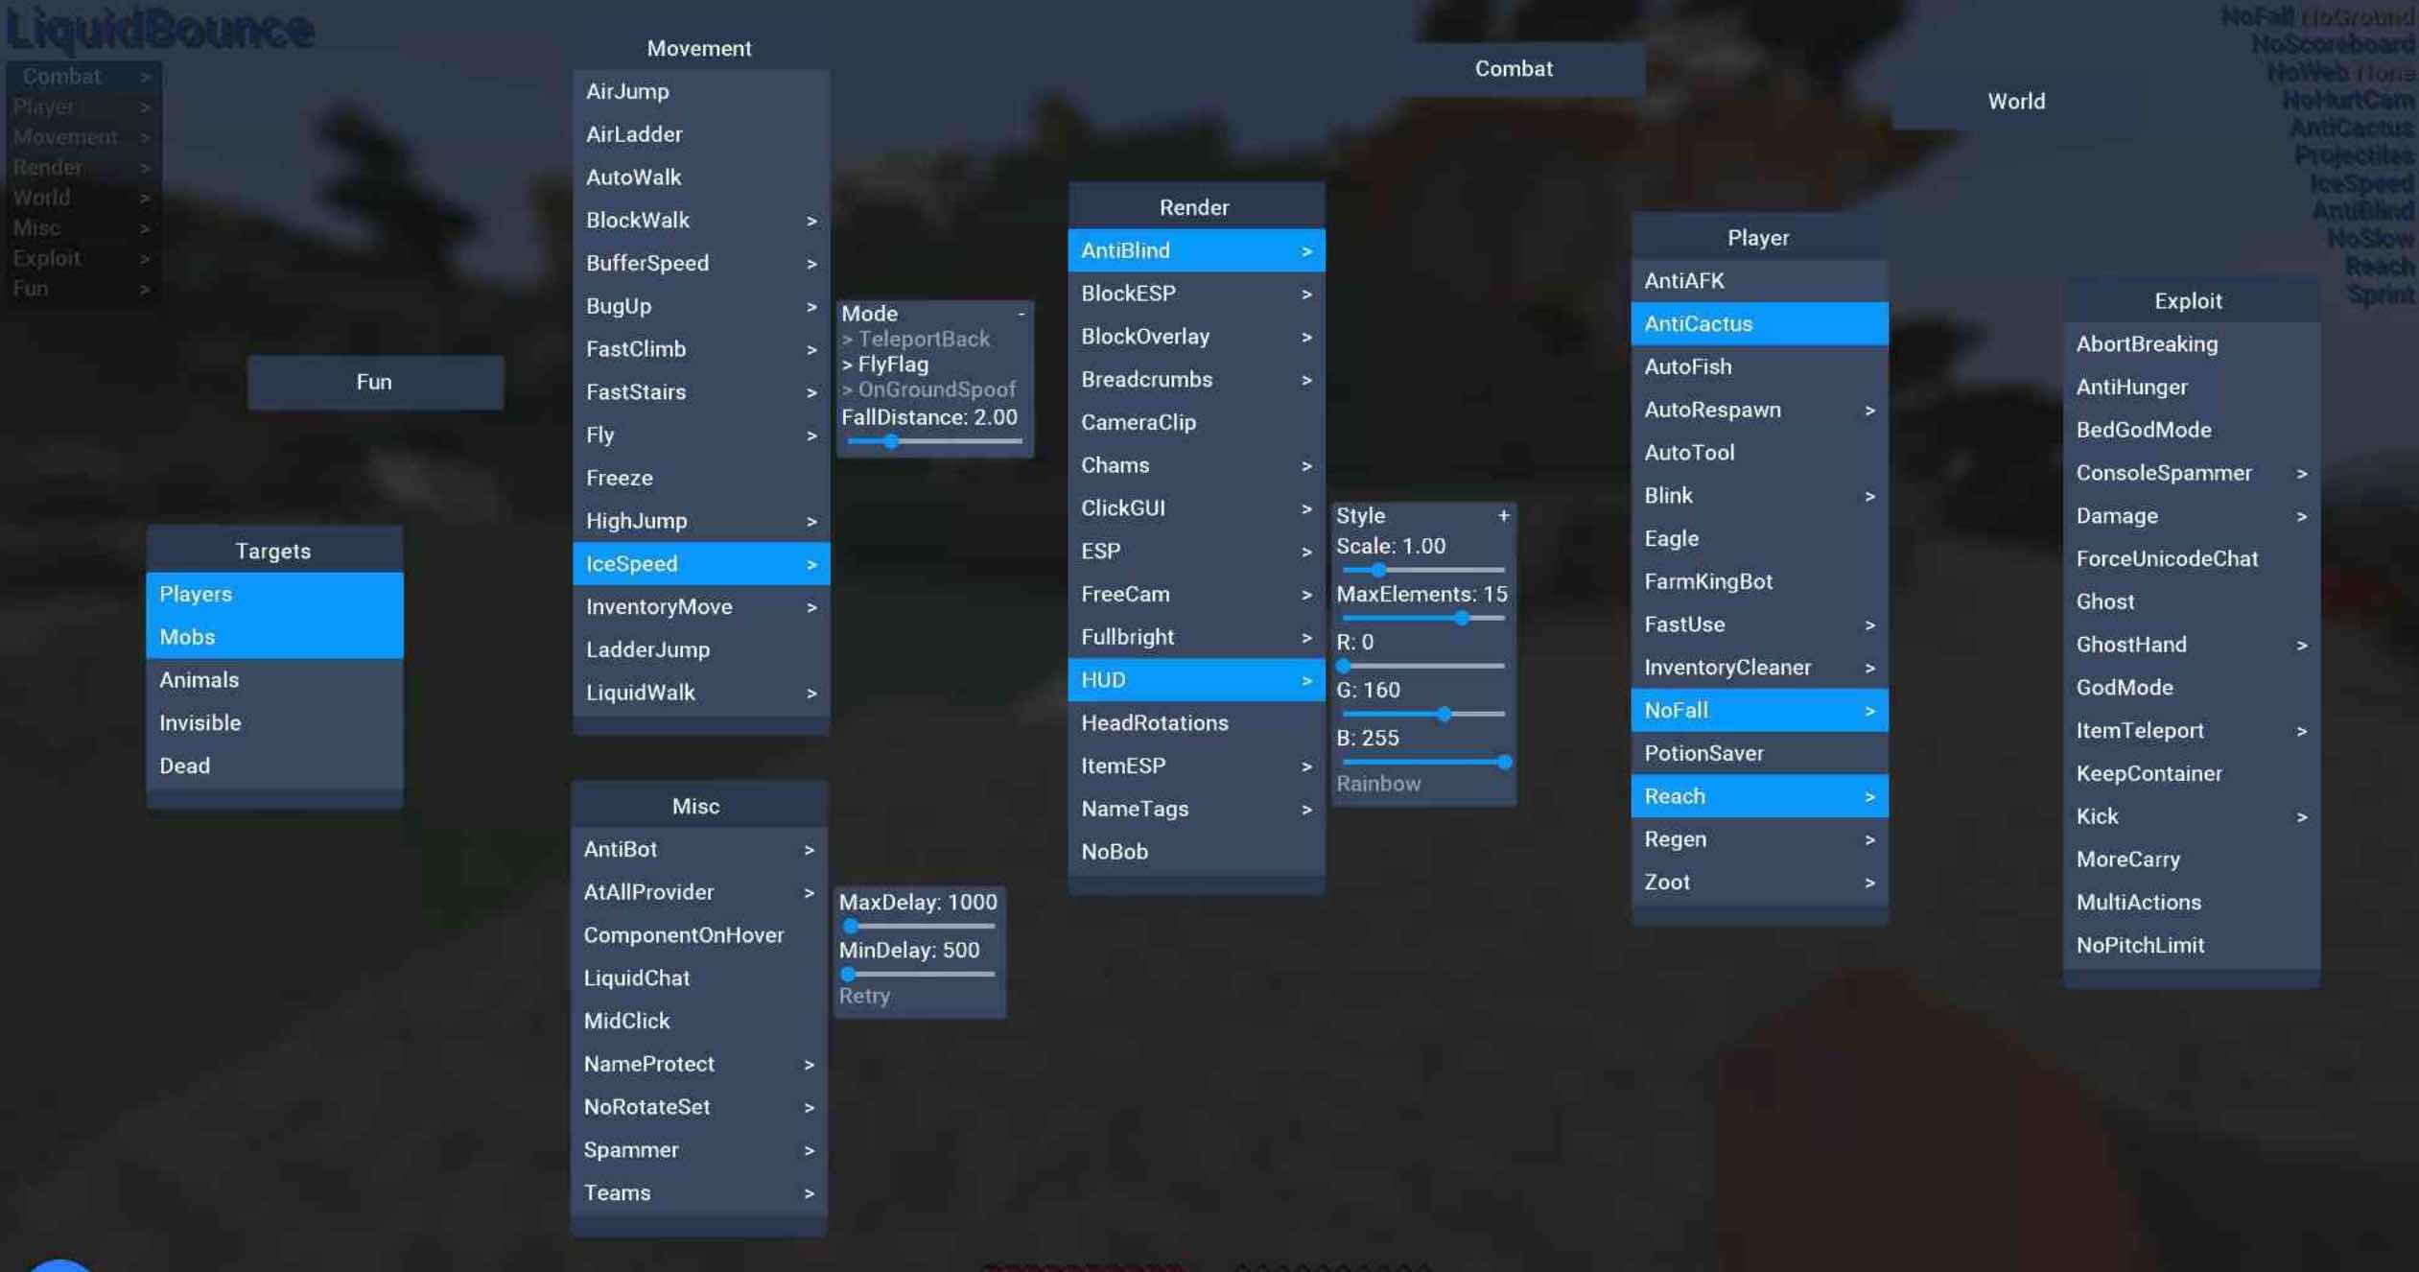Open the AntiBot settings arrow
Image resolution: width=2419 pixels, height=1272 pixels.
point(809,850)
